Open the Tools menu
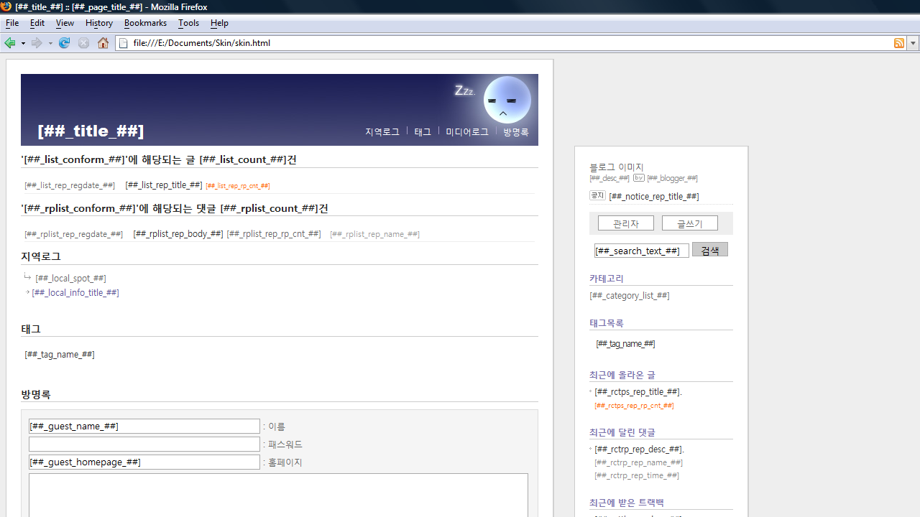Viewport: 920px width, 517px height. click(188, 23)
